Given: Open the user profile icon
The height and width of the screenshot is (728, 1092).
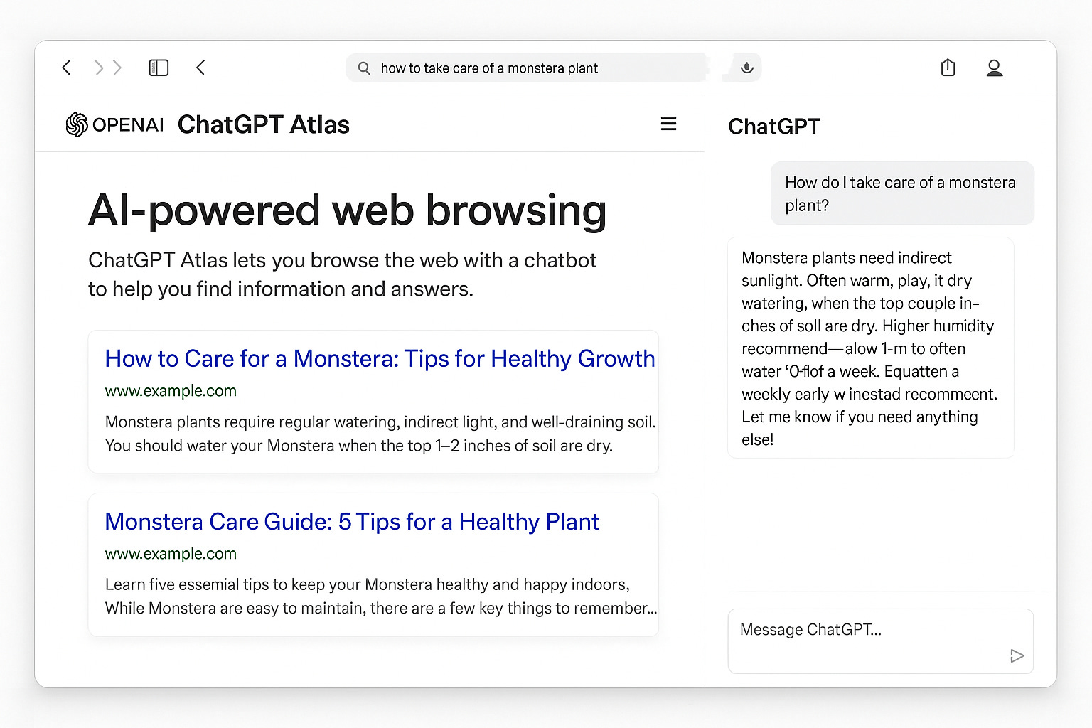Looking at the screenshot, I should coord(995,68).
